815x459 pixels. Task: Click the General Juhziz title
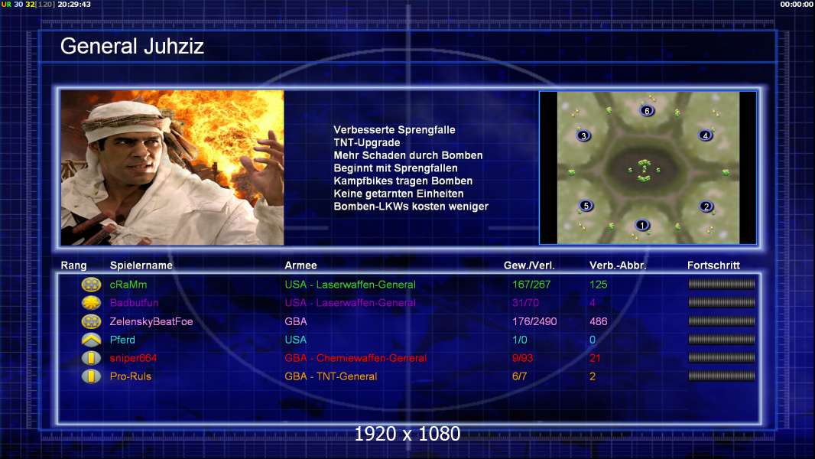[x=132, y=46]
